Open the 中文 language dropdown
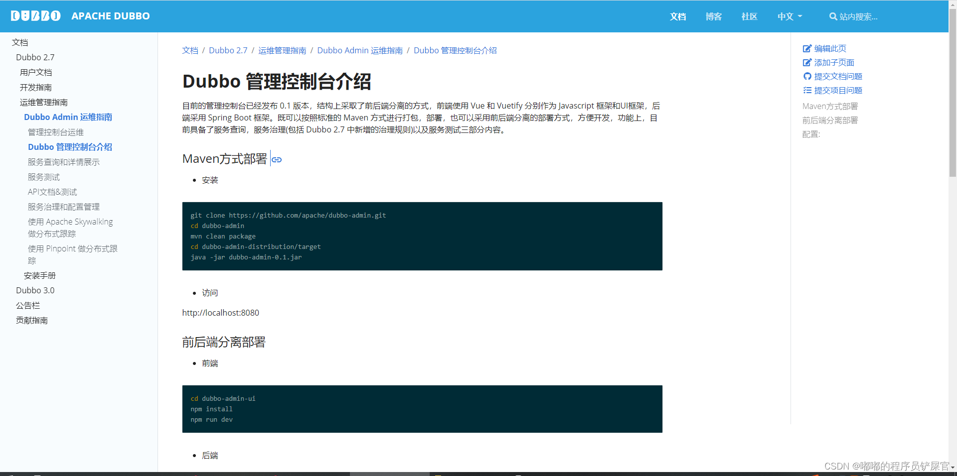This screenshot has height=476, width=957. coord(790,16)
